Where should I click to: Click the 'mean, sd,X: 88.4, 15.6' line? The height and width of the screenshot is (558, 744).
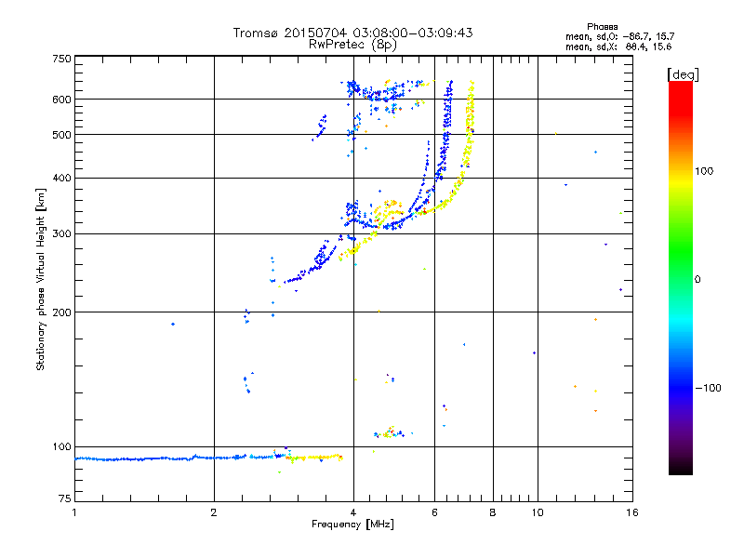pyautogui.click(x=618, y=46)
